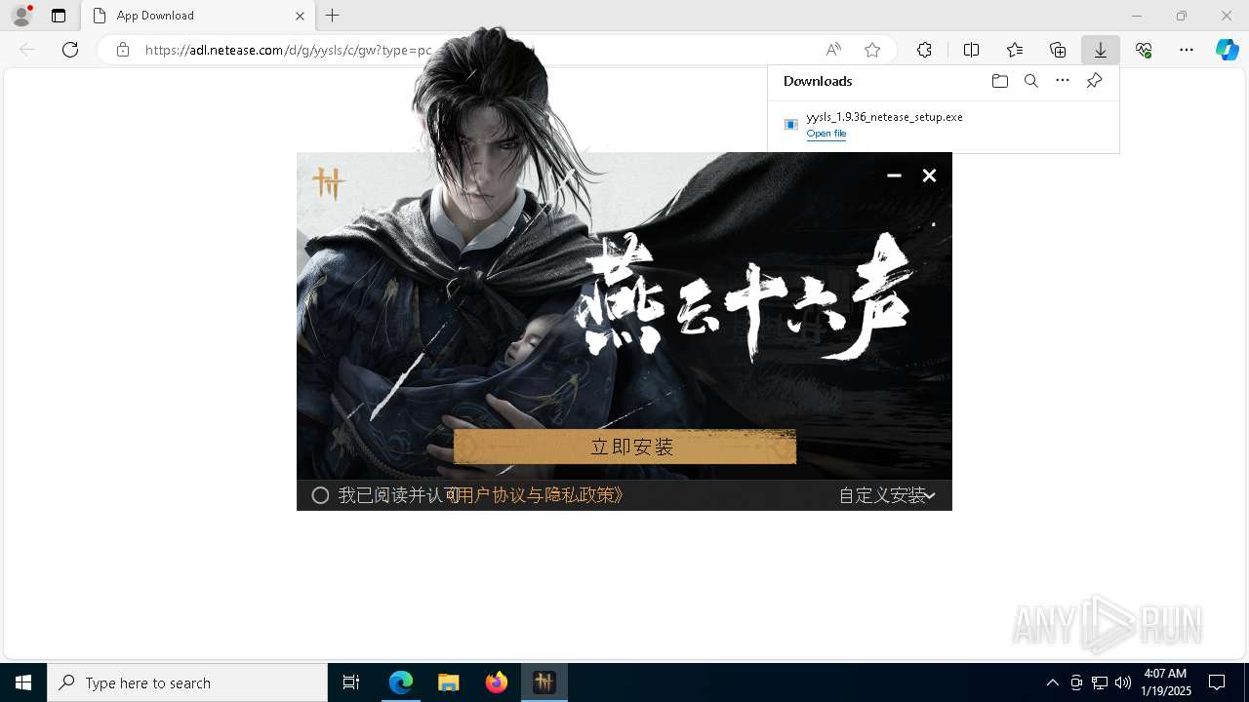Close the App Download tab
The width and height of the screenshot is (1249, 702).
pyautogui.click(x=300, y=16)
